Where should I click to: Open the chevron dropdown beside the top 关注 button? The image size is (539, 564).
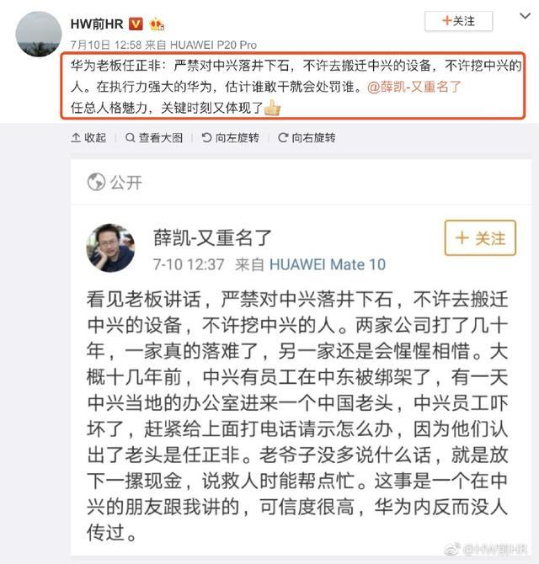coord(525,16)
